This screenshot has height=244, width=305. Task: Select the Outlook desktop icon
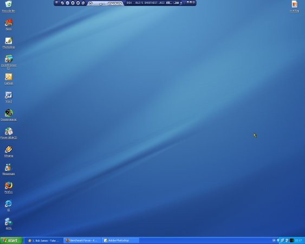[x=9, y=79]
